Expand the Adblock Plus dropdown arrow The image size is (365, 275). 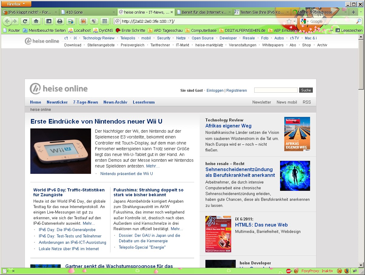(292, 271)
